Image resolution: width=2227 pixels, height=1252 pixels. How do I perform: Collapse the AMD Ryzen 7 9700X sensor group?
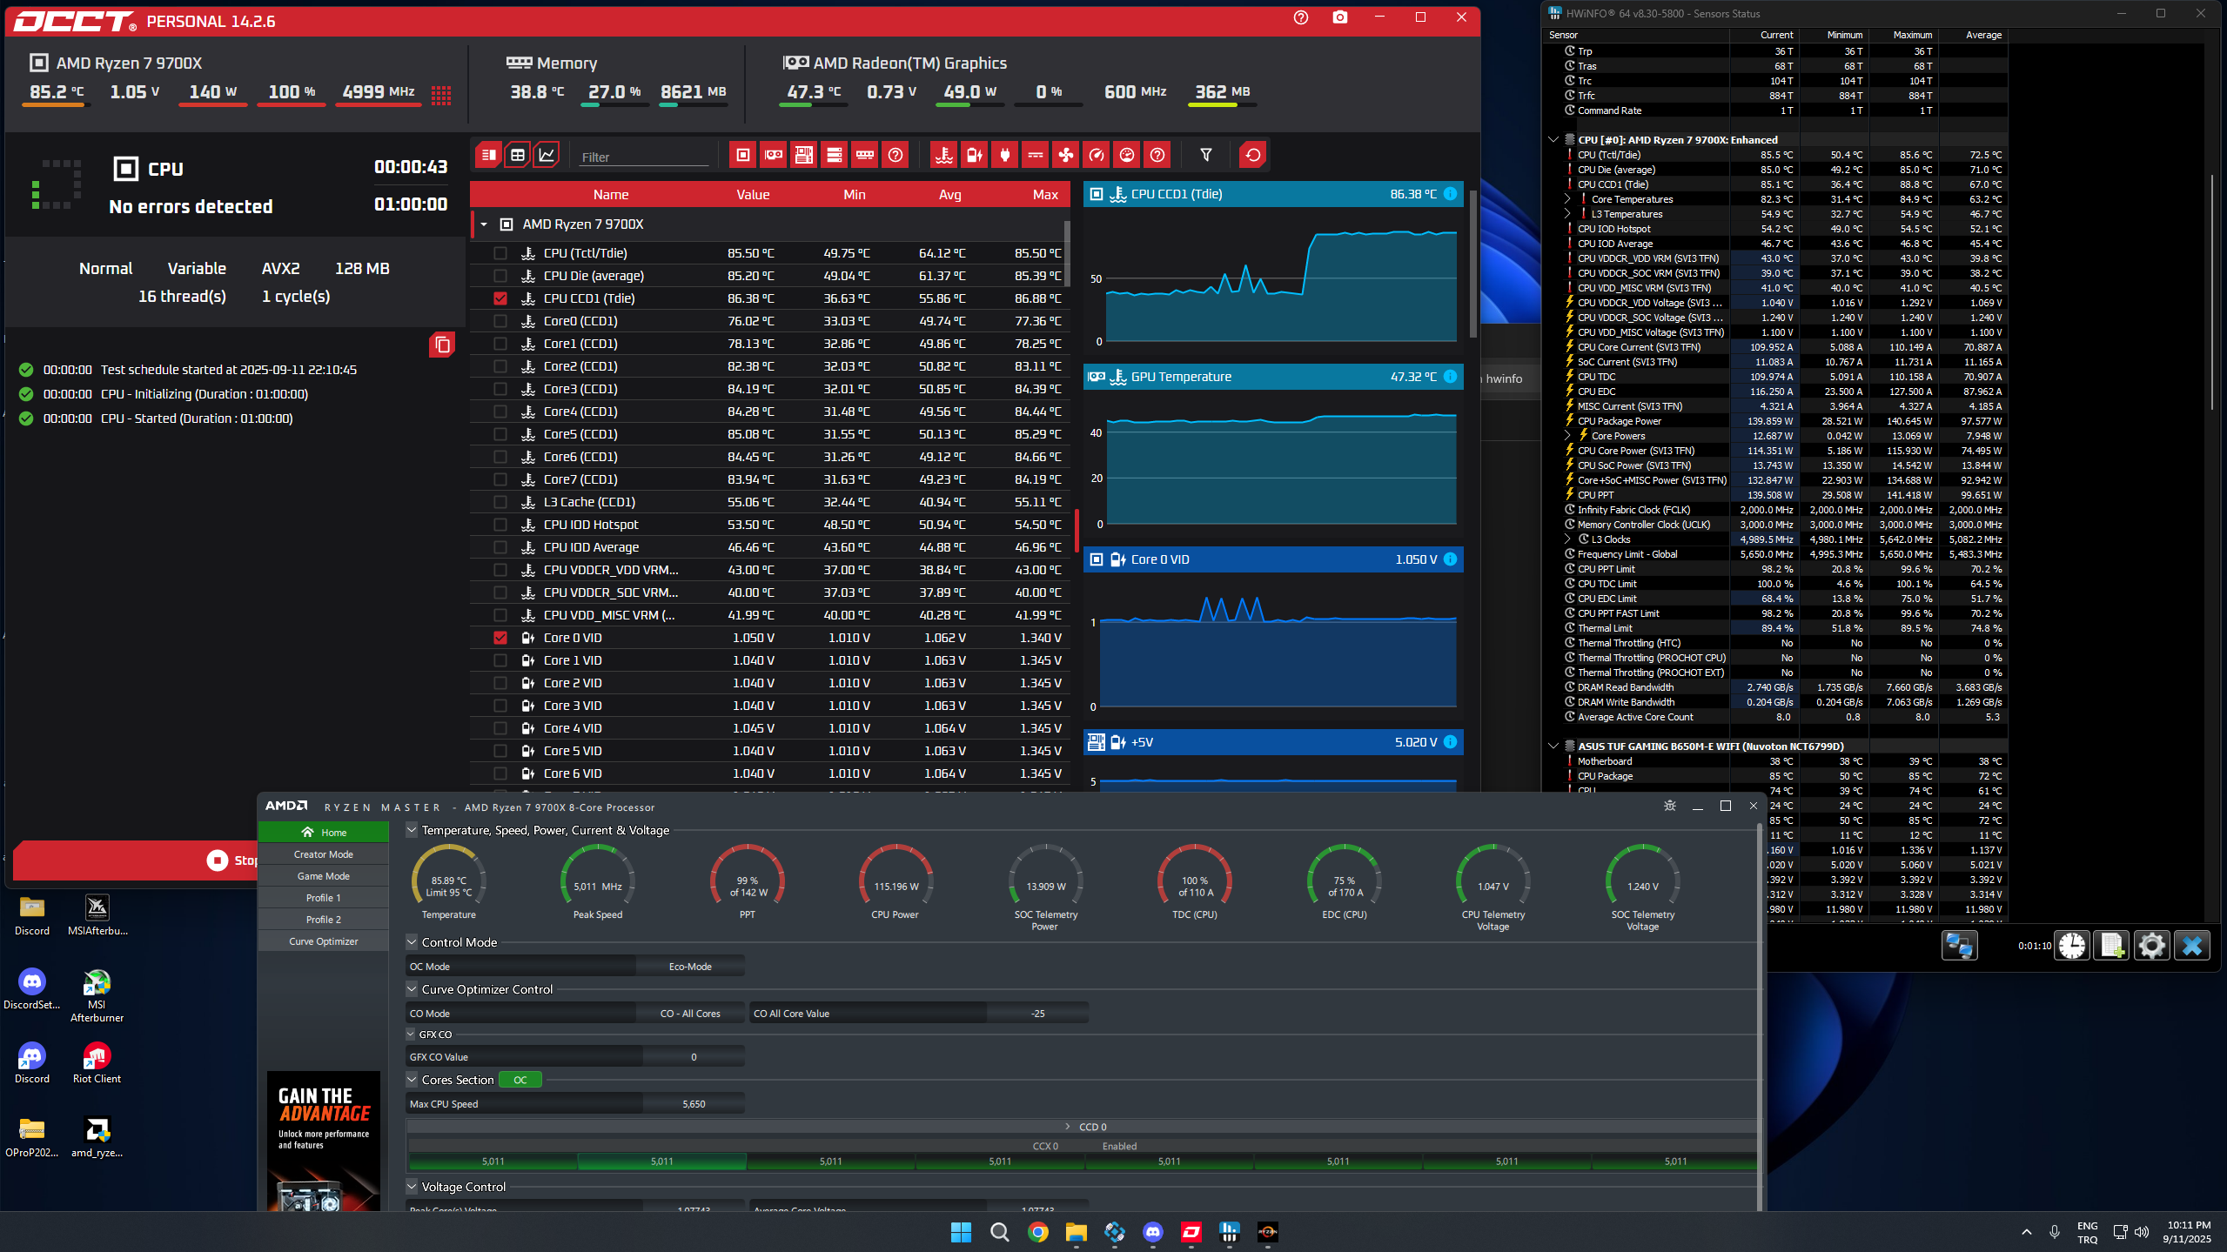pos(484,224)
